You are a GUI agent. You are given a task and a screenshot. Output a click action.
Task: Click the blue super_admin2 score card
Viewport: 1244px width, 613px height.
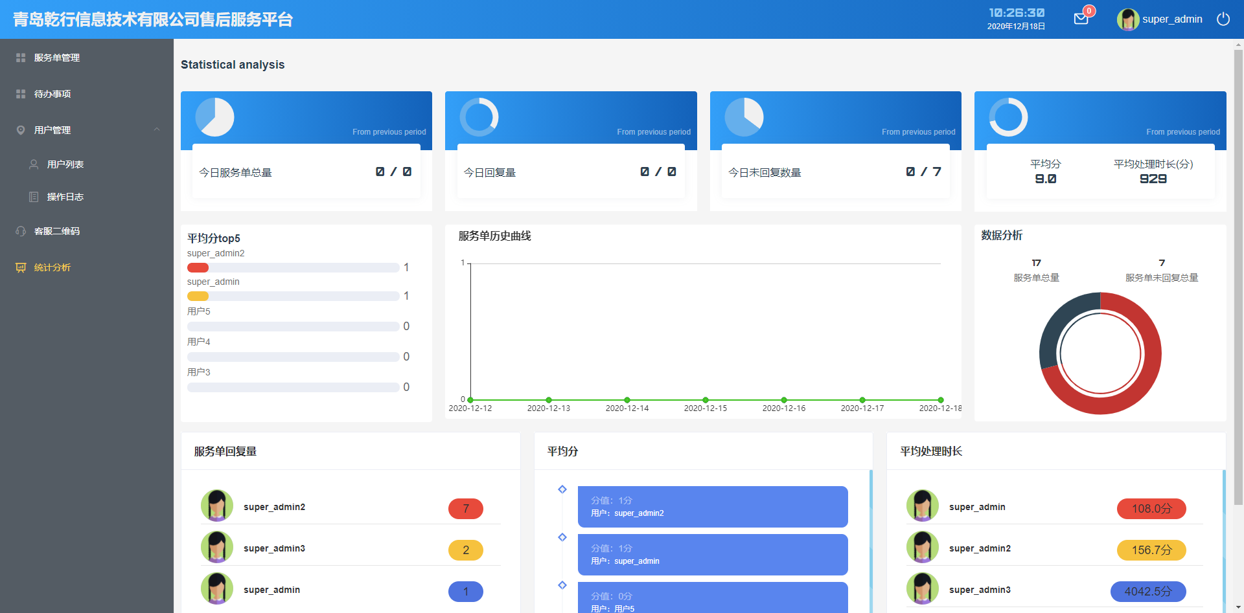click(712, 507)
